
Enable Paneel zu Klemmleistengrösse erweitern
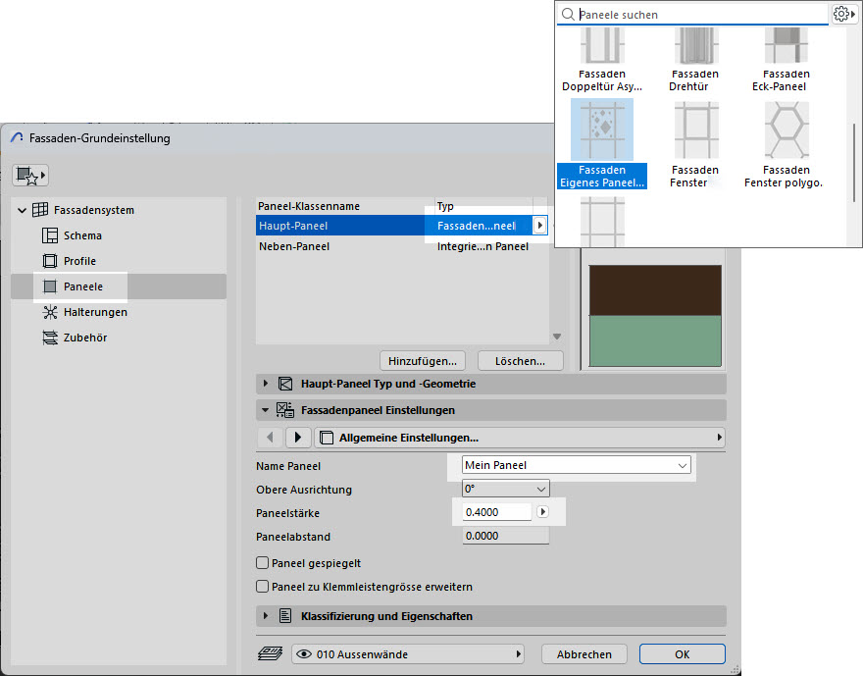[x=263, y=587]
